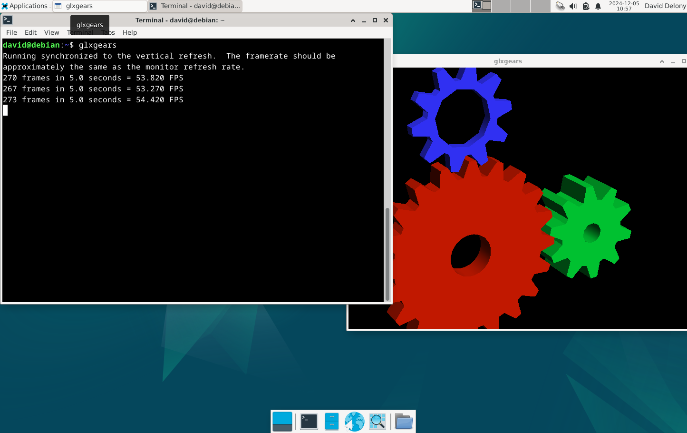Switch to the glxgears taskbar button
Image resolution: width=687 pixels, height=433 pixels.
[100, 6]
